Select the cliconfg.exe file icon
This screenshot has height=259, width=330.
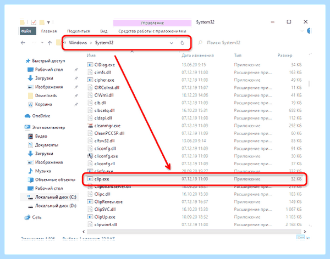pos(90,156)
